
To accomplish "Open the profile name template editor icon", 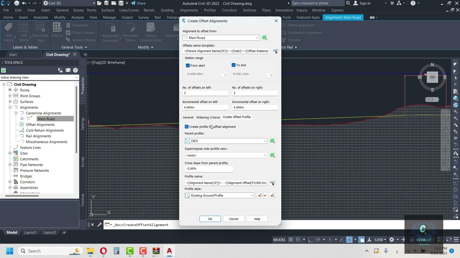I will [272, 183].
